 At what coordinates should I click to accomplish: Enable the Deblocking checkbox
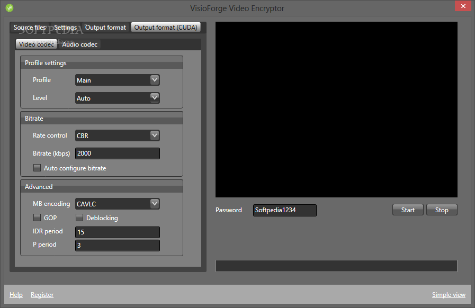(x=79, y=218)
